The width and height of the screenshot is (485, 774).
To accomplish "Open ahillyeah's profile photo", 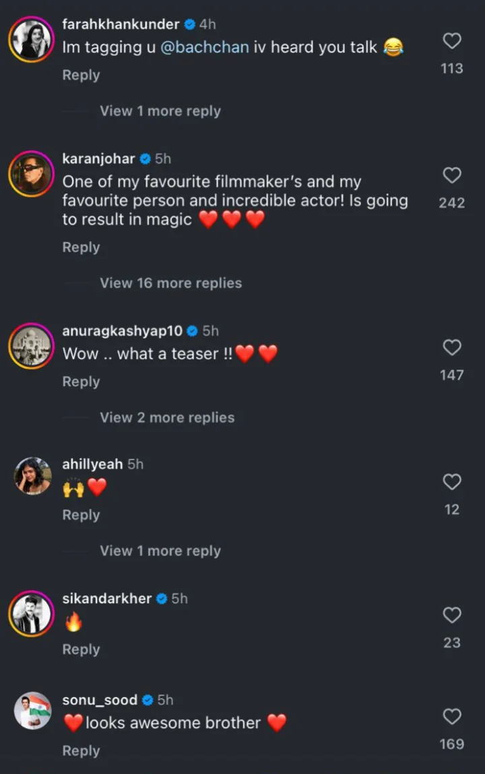I will click(32, 476).
